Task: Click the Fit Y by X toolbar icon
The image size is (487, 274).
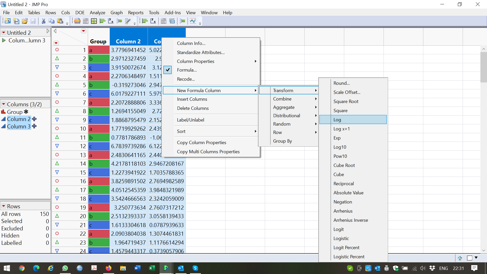Action: point(111,21)
